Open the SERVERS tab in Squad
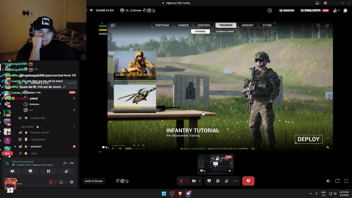 (204, 25)
